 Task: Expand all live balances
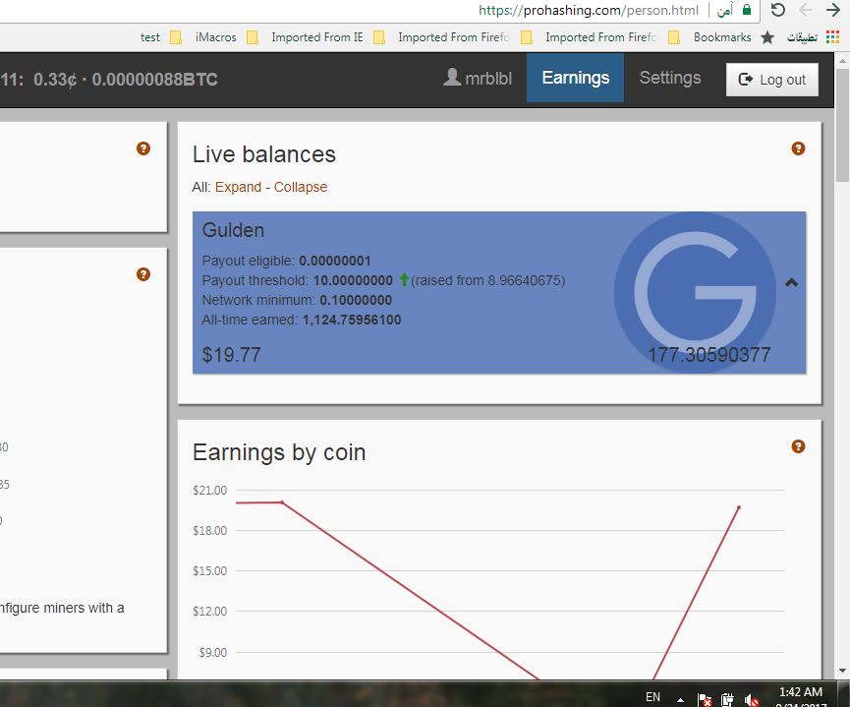238,187
